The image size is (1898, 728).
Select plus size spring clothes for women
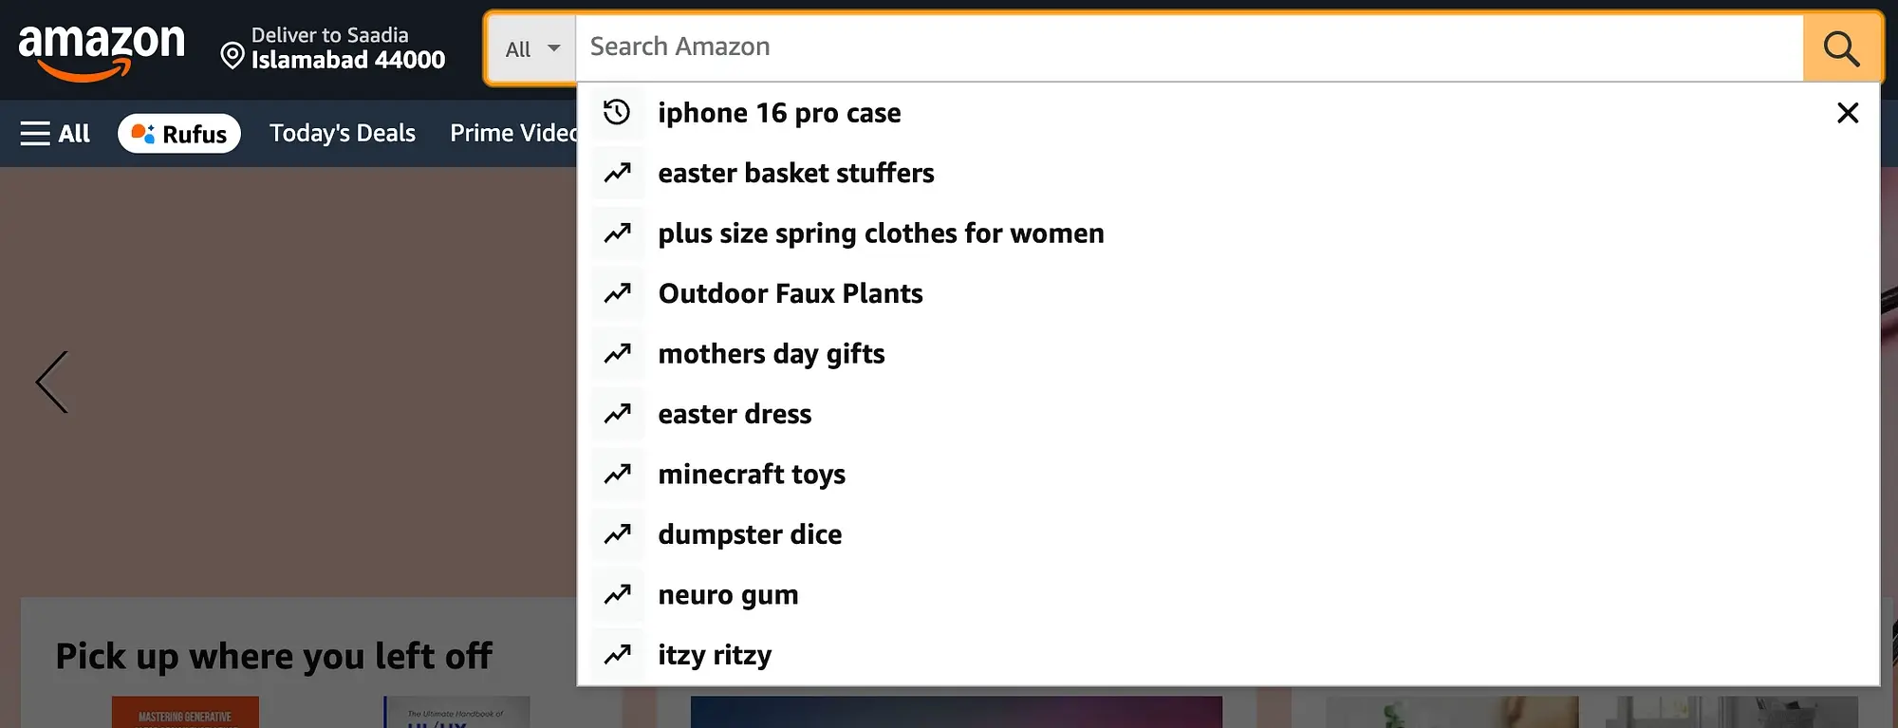click(881, 233)
